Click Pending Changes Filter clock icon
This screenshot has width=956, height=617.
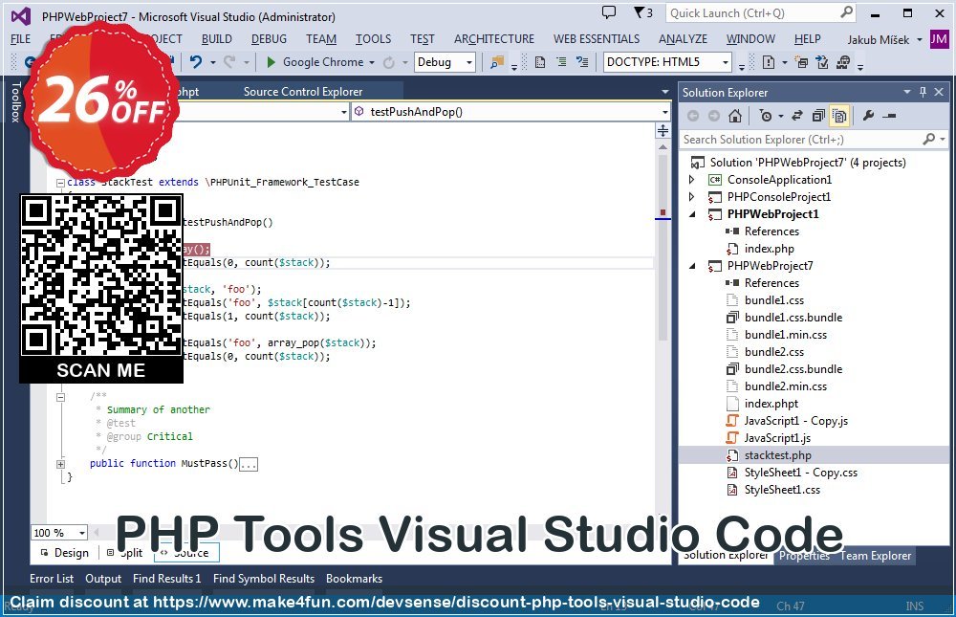point(767,116)
